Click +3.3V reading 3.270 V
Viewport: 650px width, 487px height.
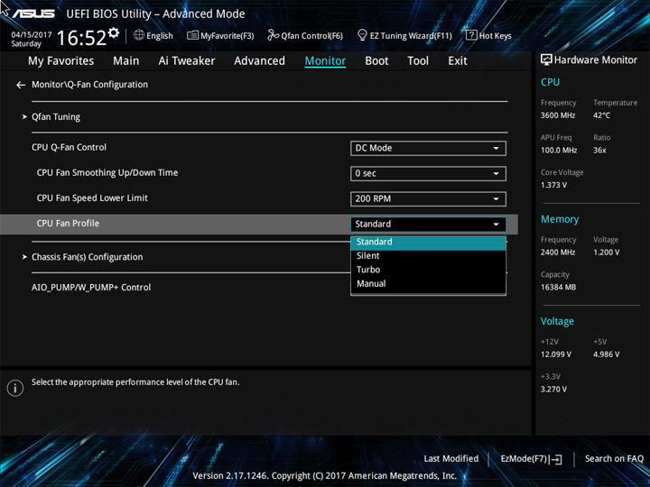553,390
